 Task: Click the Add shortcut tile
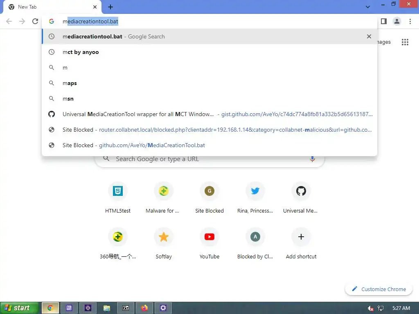(x=301, y=244)
